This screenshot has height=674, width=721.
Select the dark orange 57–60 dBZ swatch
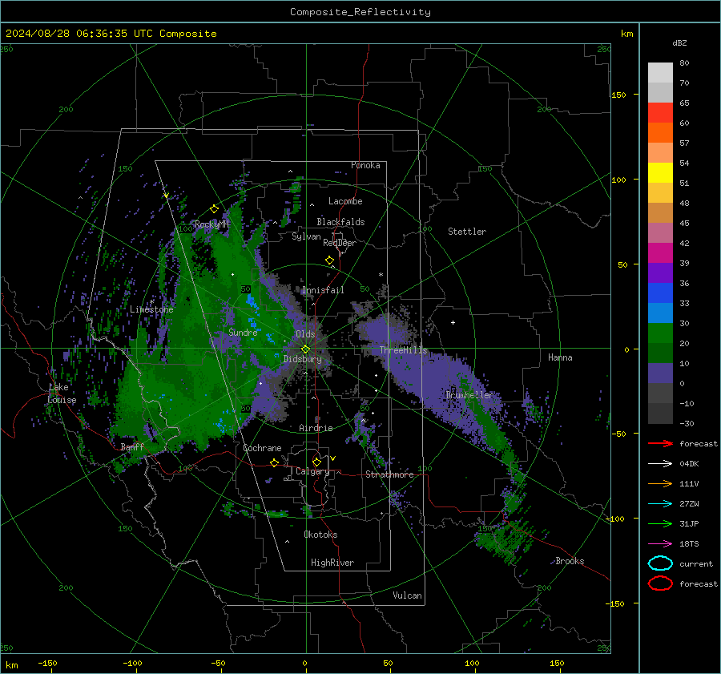[x=660, y=133]
